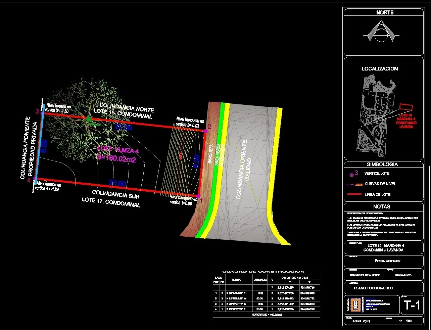Click the red Linea de Lote legend line
The height and width of the screenshot is (330, 431).
(x=354, y=194)
